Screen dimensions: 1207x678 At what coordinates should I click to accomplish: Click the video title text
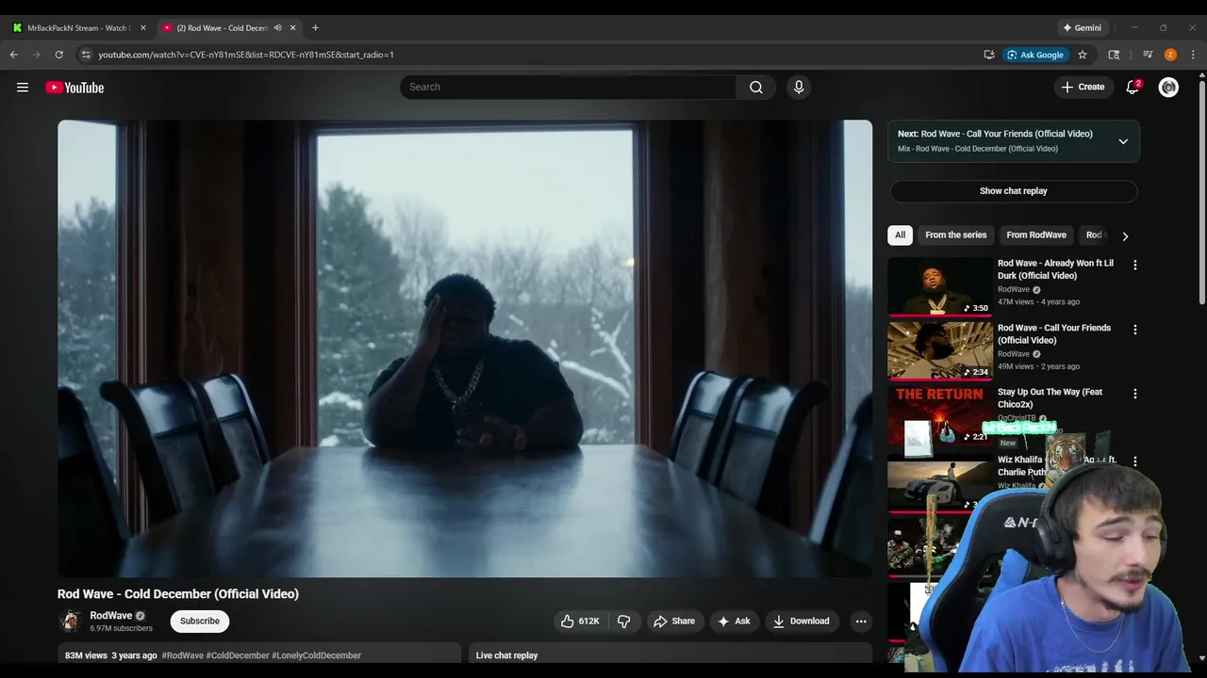tap(178, 594)
